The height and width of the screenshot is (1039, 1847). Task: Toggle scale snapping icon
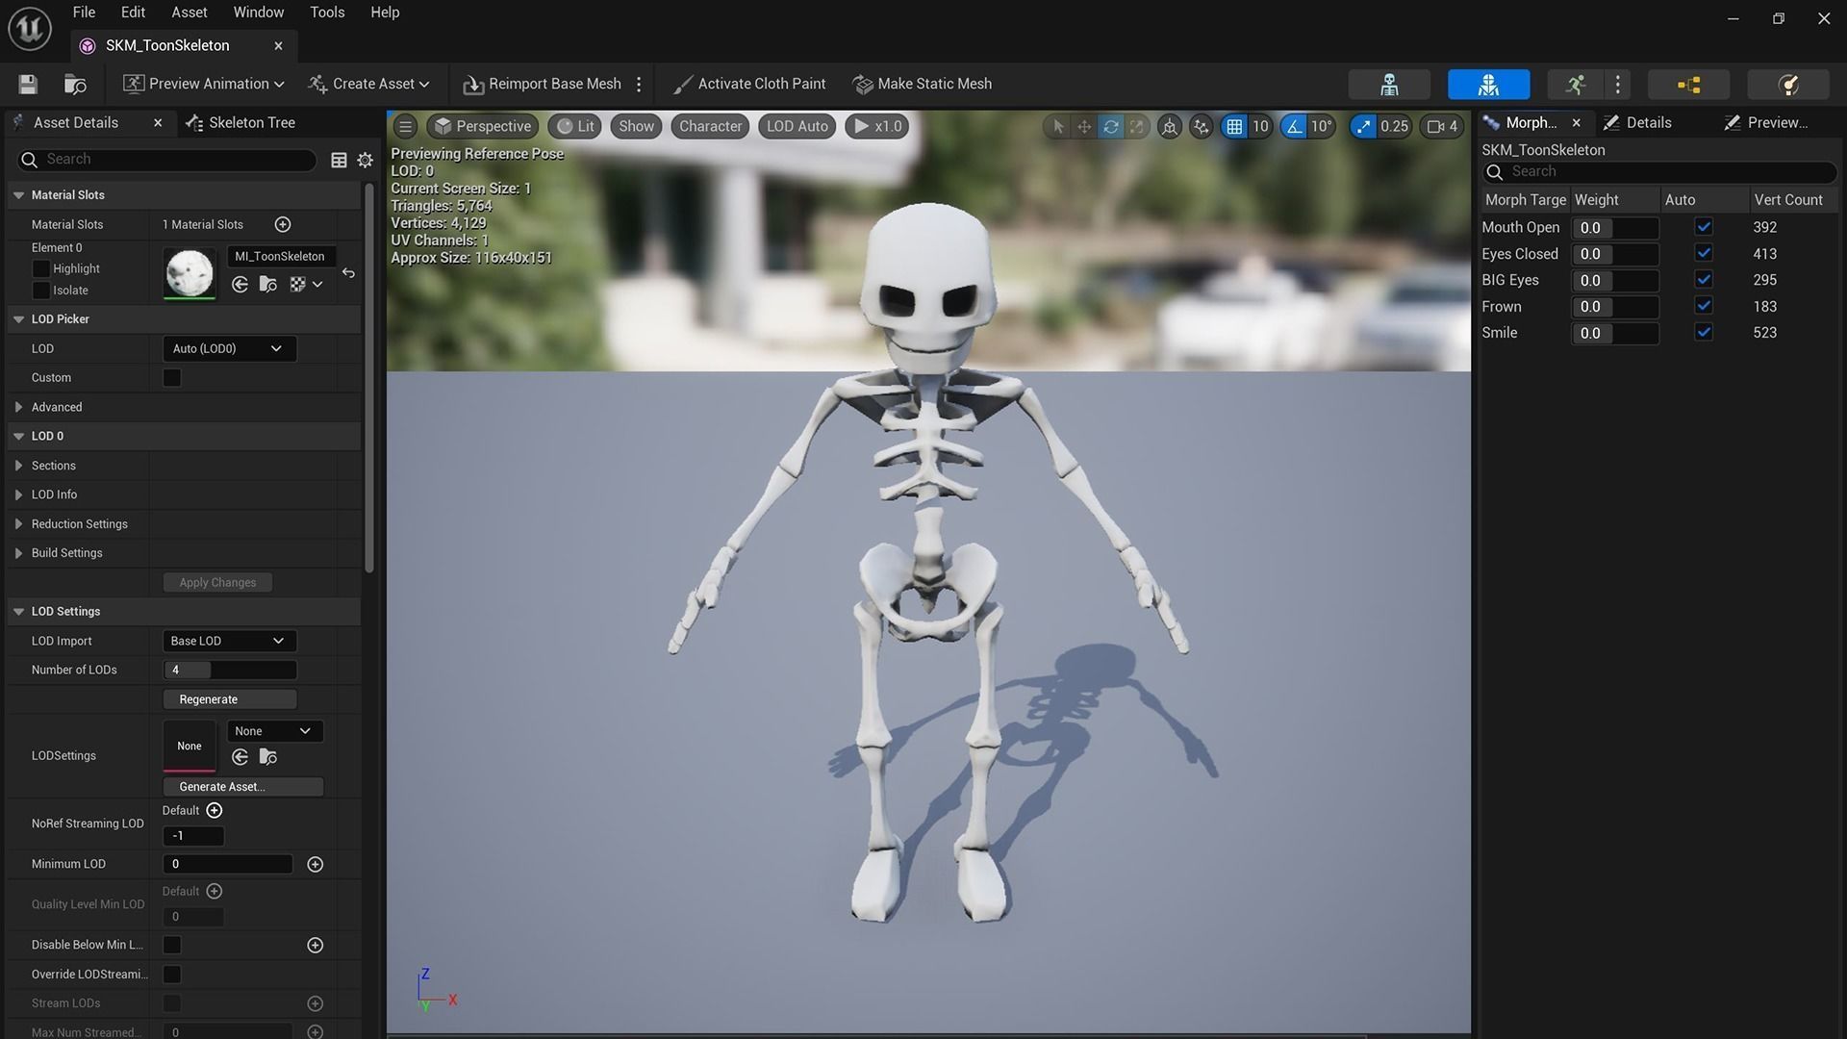coord(1363,126)
